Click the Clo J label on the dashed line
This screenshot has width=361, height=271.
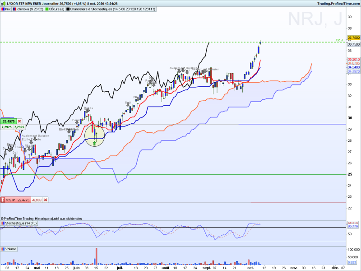click(x=339, y=40)
